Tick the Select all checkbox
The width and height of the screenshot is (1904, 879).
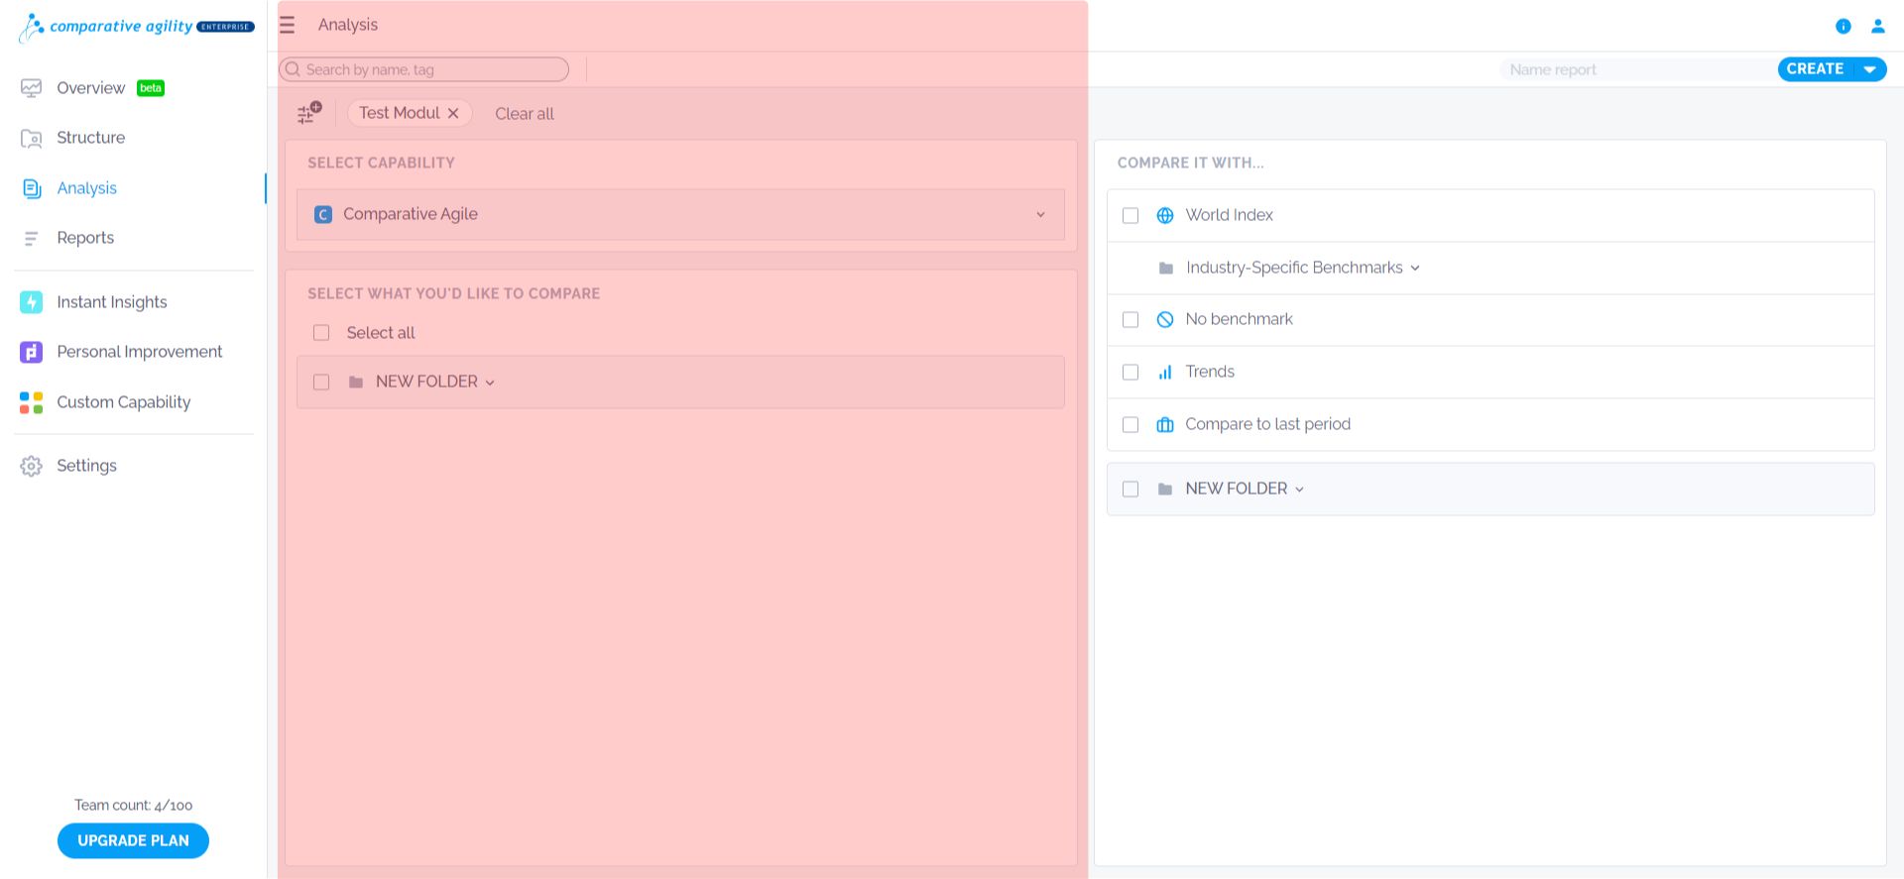pos(321,333)
